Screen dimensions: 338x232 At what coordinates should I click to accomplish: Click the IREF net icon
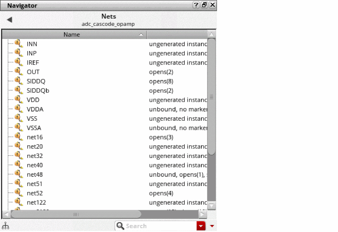19,62
